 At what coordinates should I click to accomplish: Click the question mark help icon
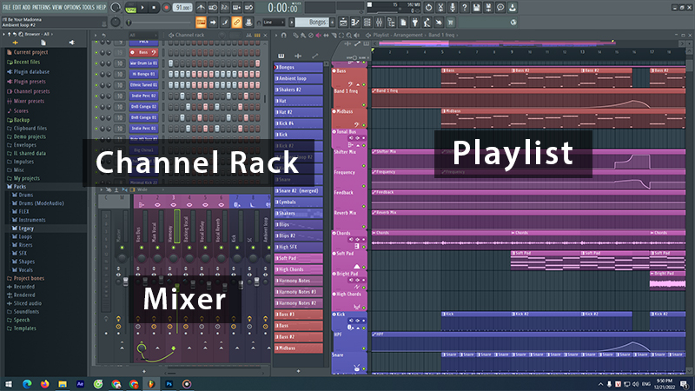click(465, 8)
